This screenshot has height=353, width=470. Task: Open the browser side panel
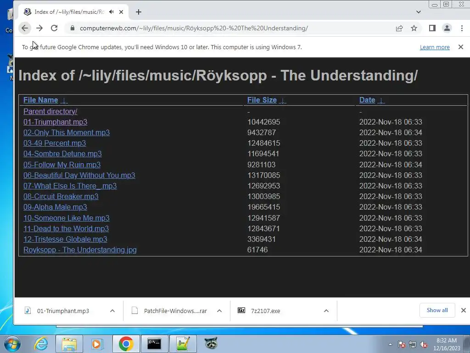pos(432,28)
